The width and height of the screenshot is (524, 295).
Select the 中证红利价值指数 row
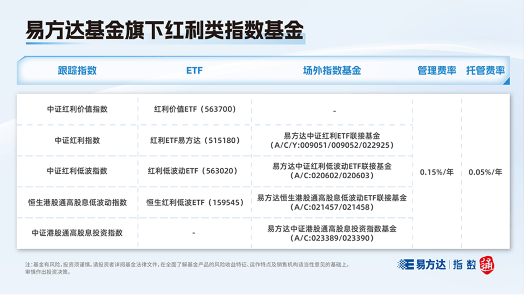(77, 110)
